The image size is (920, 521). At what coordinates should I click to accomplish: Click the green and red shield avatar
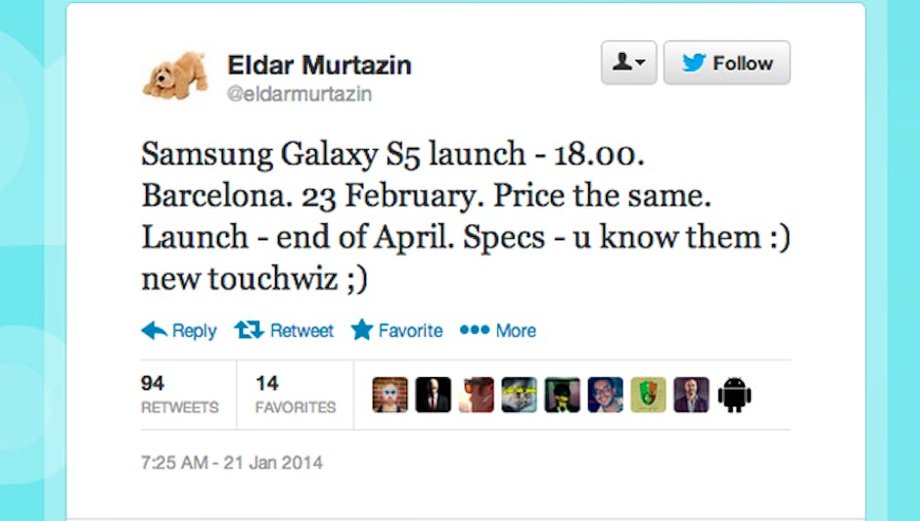point(648,395)
